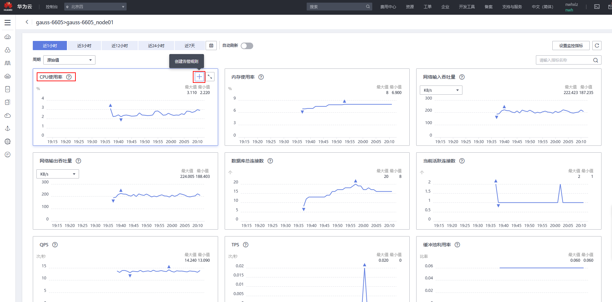612x302 pixels.
Task: Click the globe icon in left sidebar
Action: [x=8, y=142]
